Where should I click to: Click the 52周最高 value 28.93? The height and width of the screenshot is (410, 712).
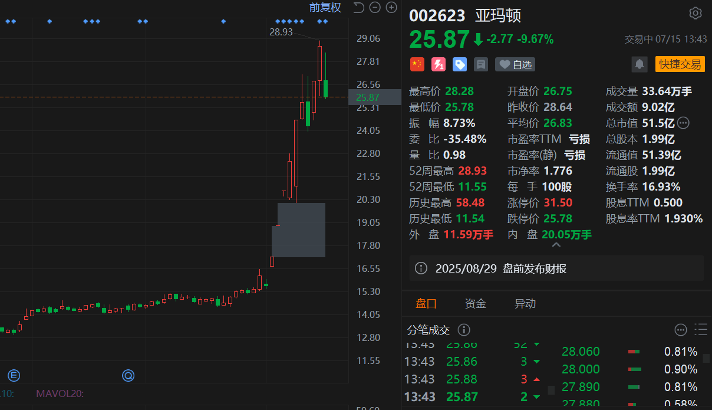(472, 171)
